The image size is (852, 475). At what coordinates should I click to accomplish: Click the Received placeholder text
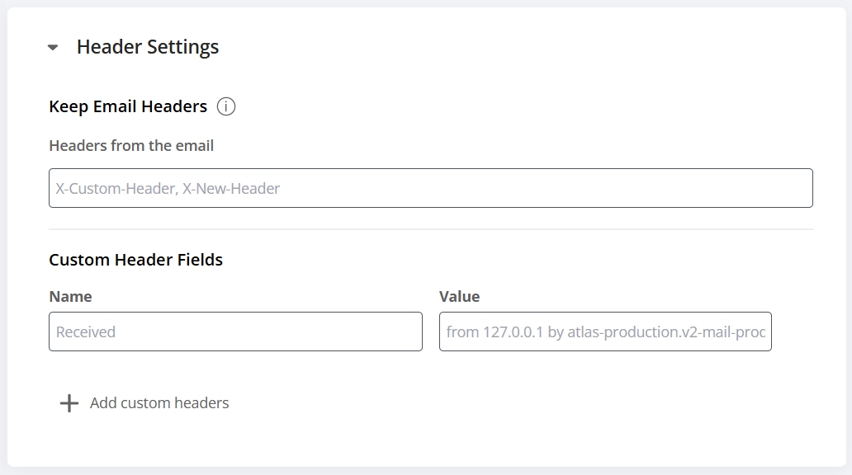(85, 332)
